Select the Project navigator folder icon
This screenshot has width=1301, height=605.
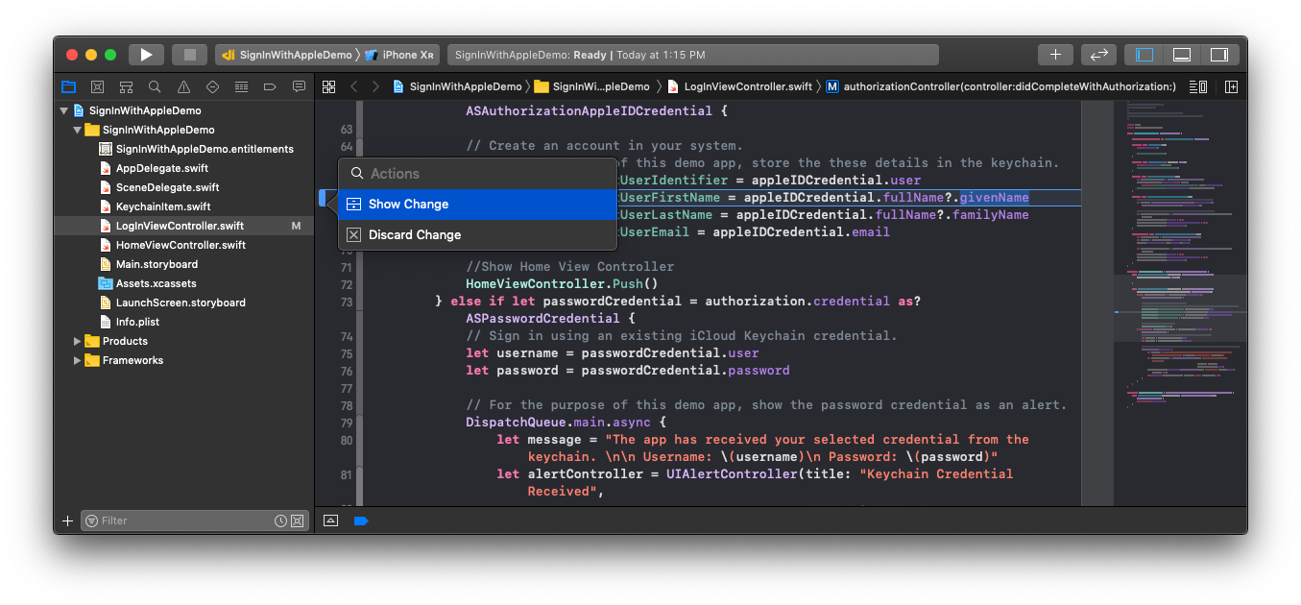coord(68,86)
